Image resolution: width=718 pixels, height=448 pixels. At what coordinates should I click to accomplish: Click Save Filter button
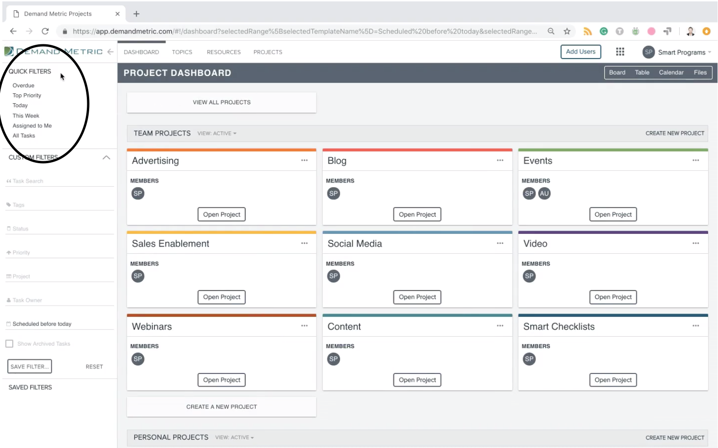tap(30, 366)
